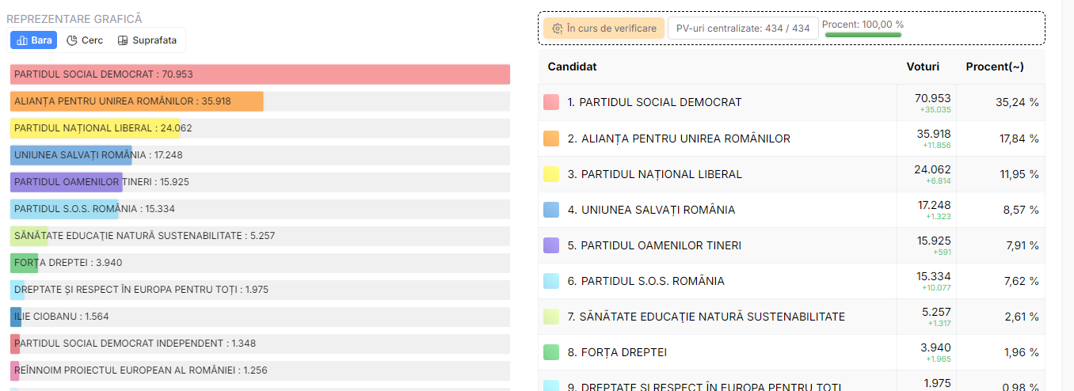This screenshot has height=391, width=1074.
Task: Click the light blue Partidul S.O.S. România swatch
Action: [x=551, y=281]
